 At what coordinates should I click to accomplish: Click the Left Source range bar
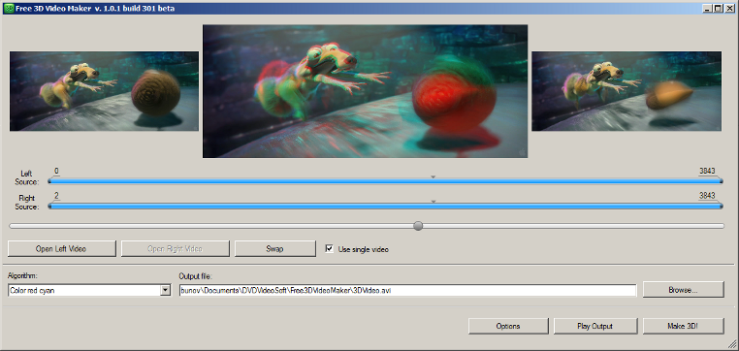pyautogui.click(x=386, y=181)
